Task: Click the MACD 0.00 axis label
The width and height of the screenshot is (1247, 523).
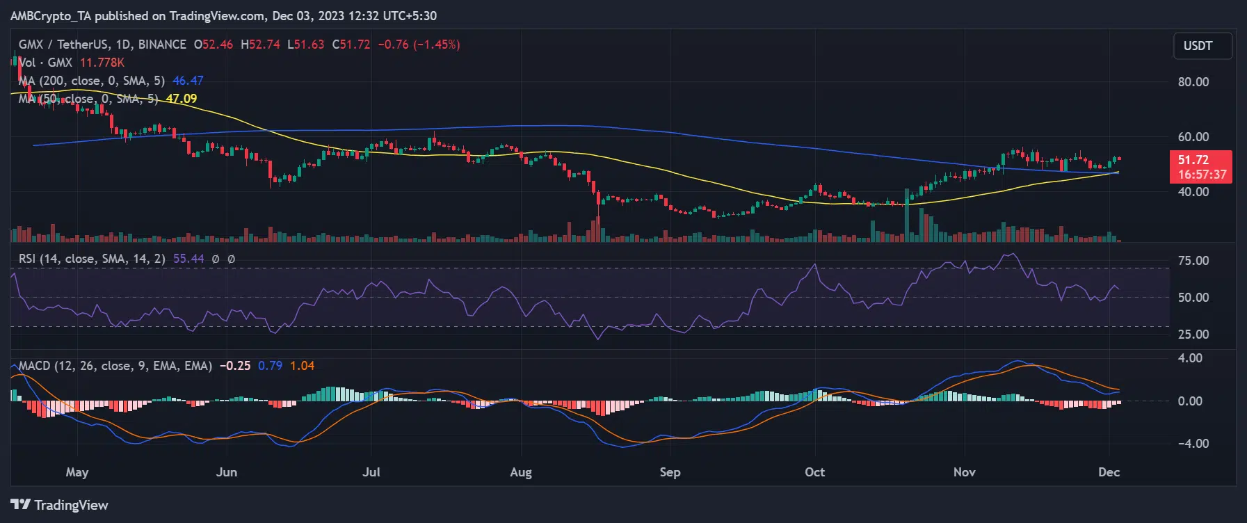Action: point(1190,401)
